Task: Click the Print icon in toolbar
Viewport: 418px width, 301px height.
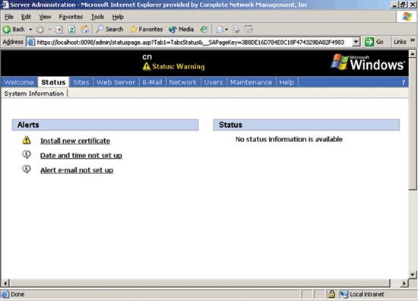Action: 236,29
